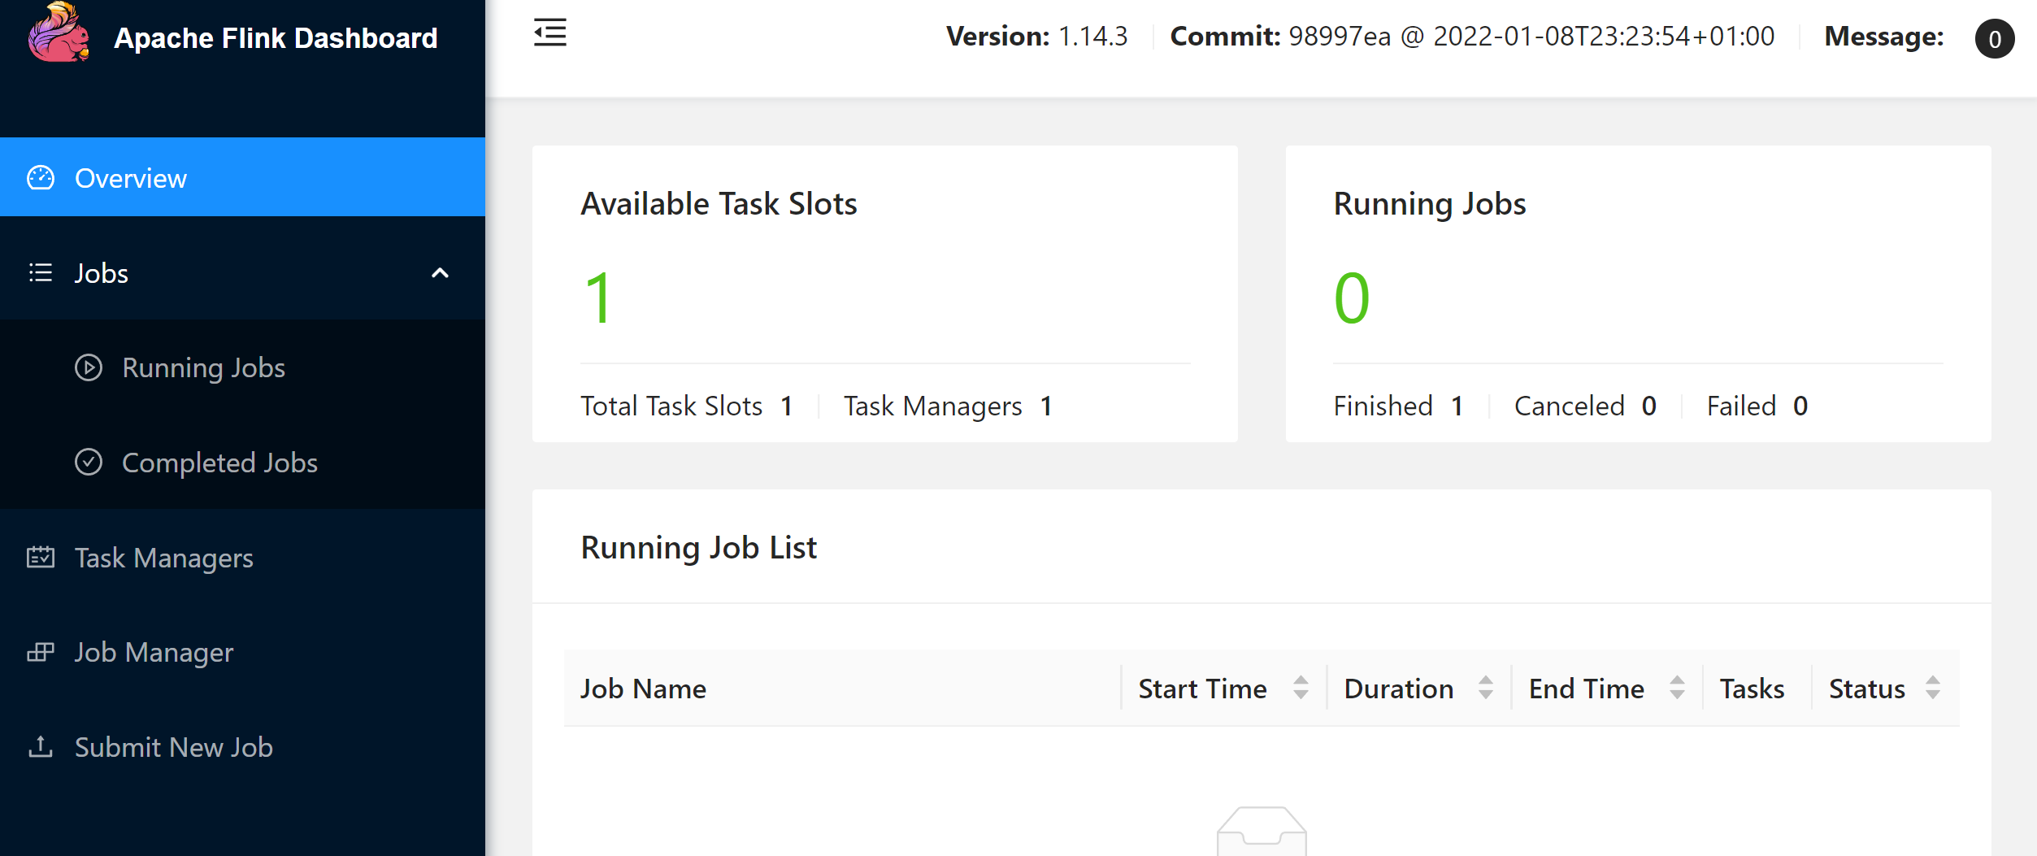Click the Submit New Job upload icon
This screenshot has height=856, width=2037.
[x=41, y=747]
